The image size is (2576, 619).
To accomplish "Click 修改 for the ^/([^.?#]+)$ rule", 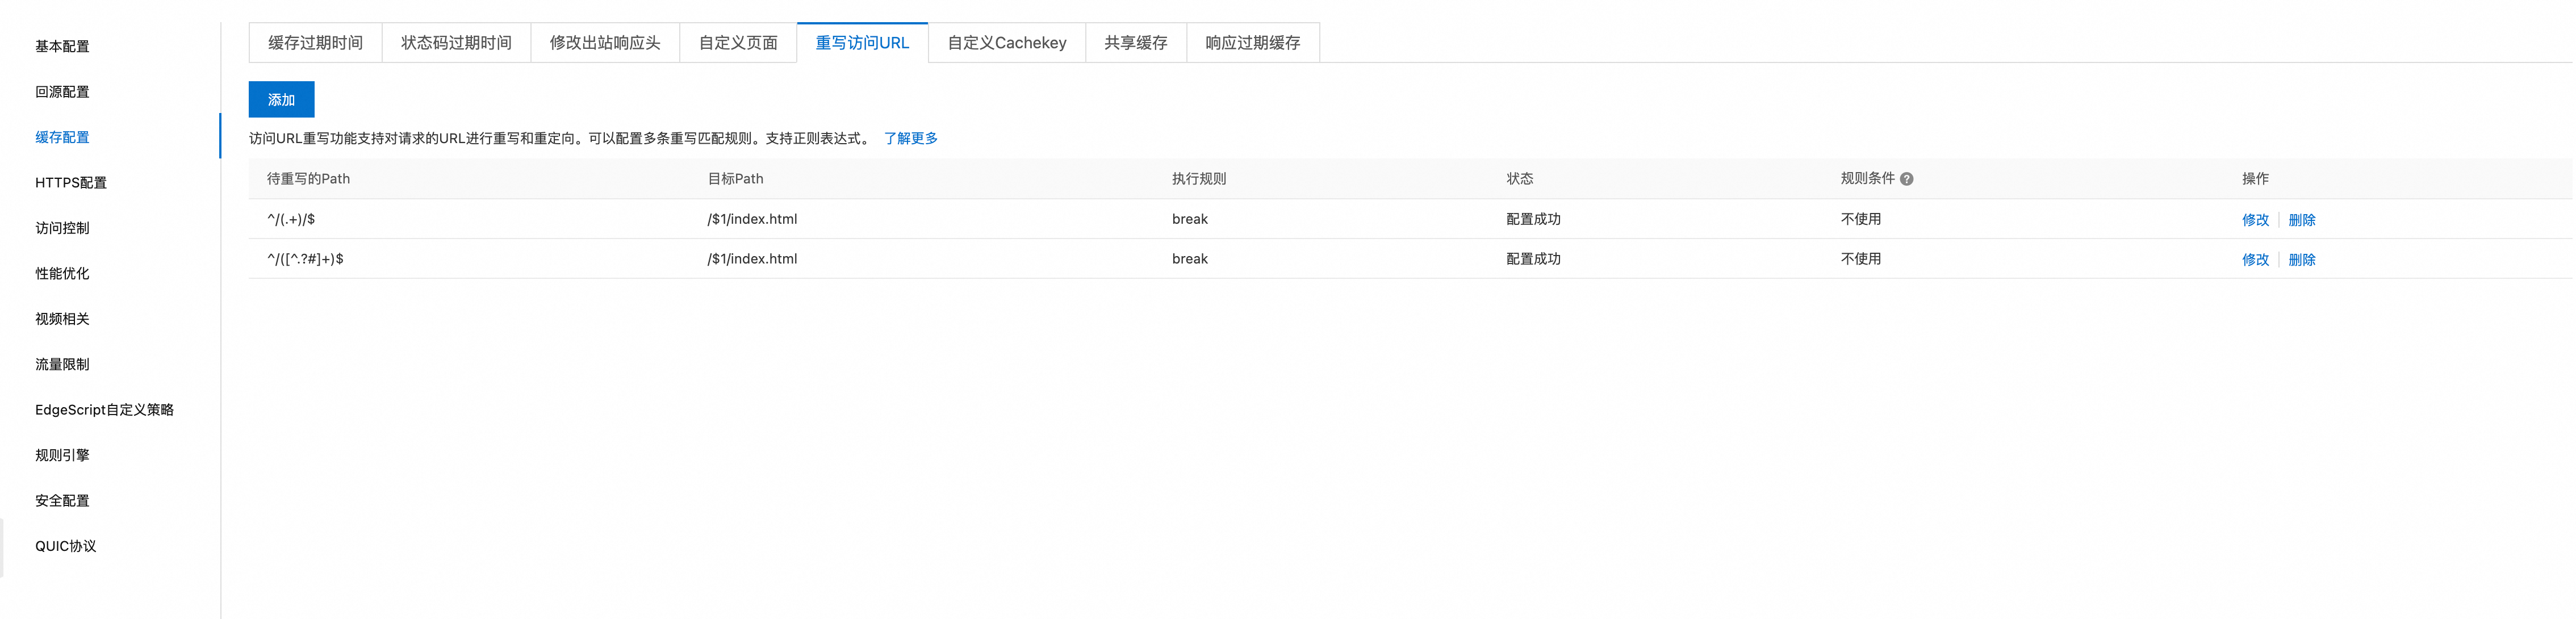I will coord(2254,260).
